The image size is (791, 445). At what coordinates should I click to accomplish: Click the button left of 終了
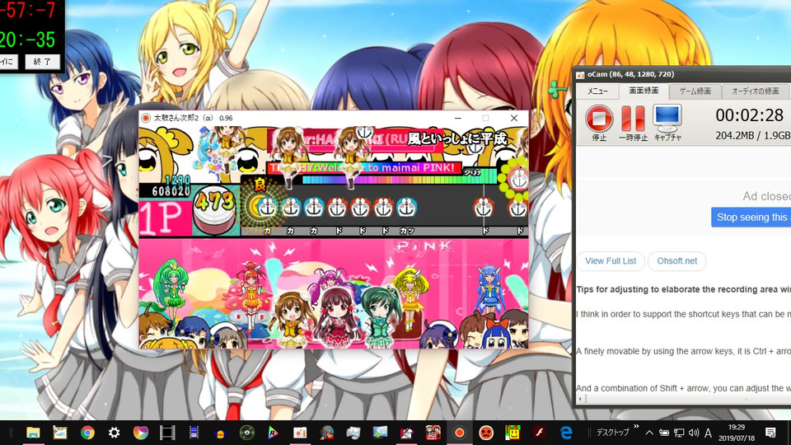point(8,62)
